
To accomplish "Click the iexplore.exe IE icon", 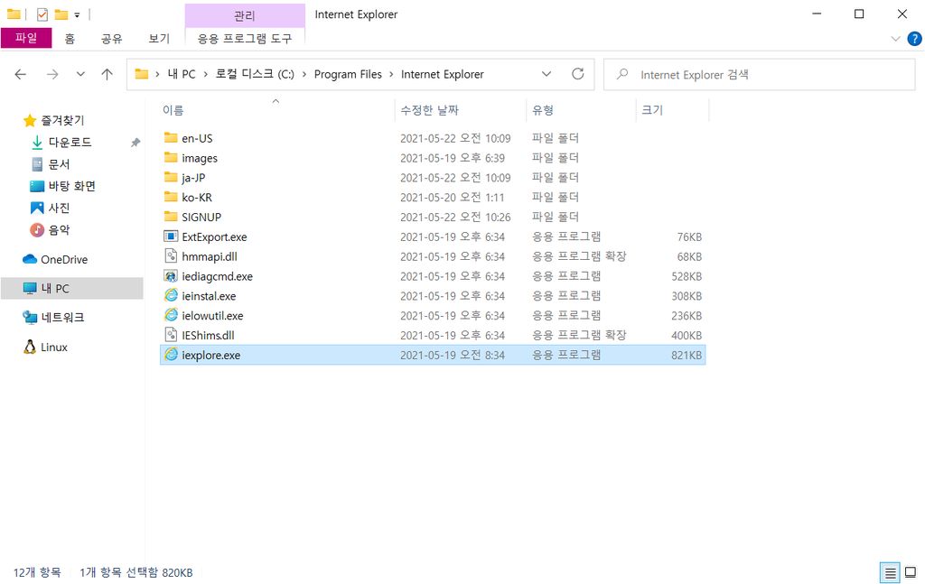I will (x=171, y=354).
